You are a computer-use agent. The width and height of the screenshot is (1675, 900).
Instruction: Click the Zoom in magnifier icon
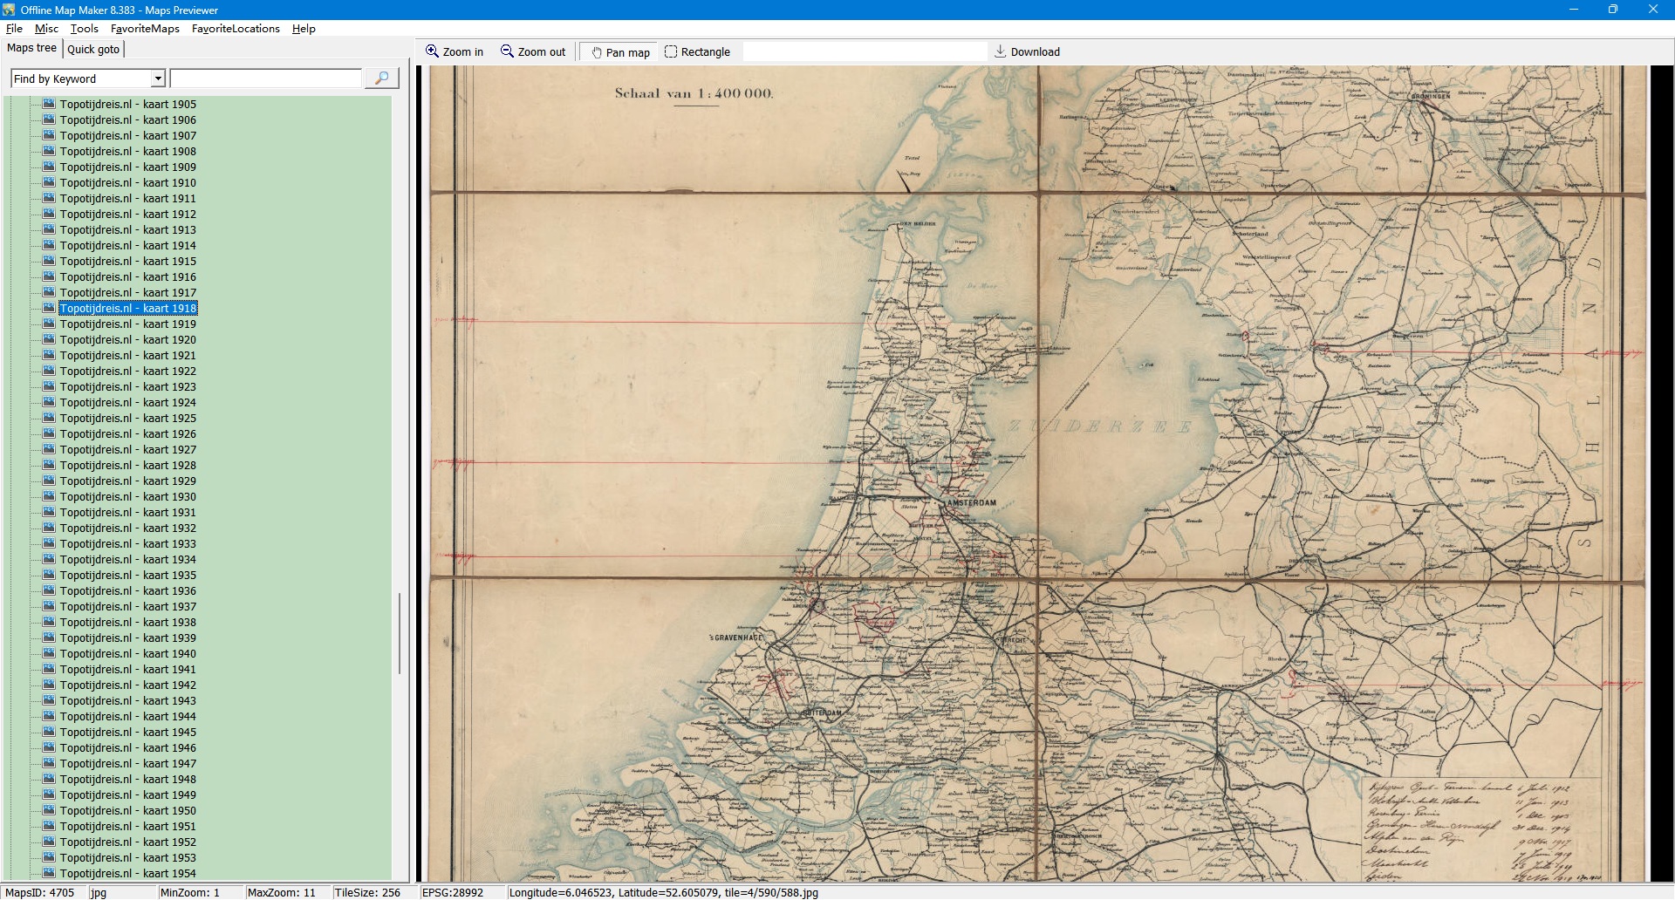pos(432,51)
